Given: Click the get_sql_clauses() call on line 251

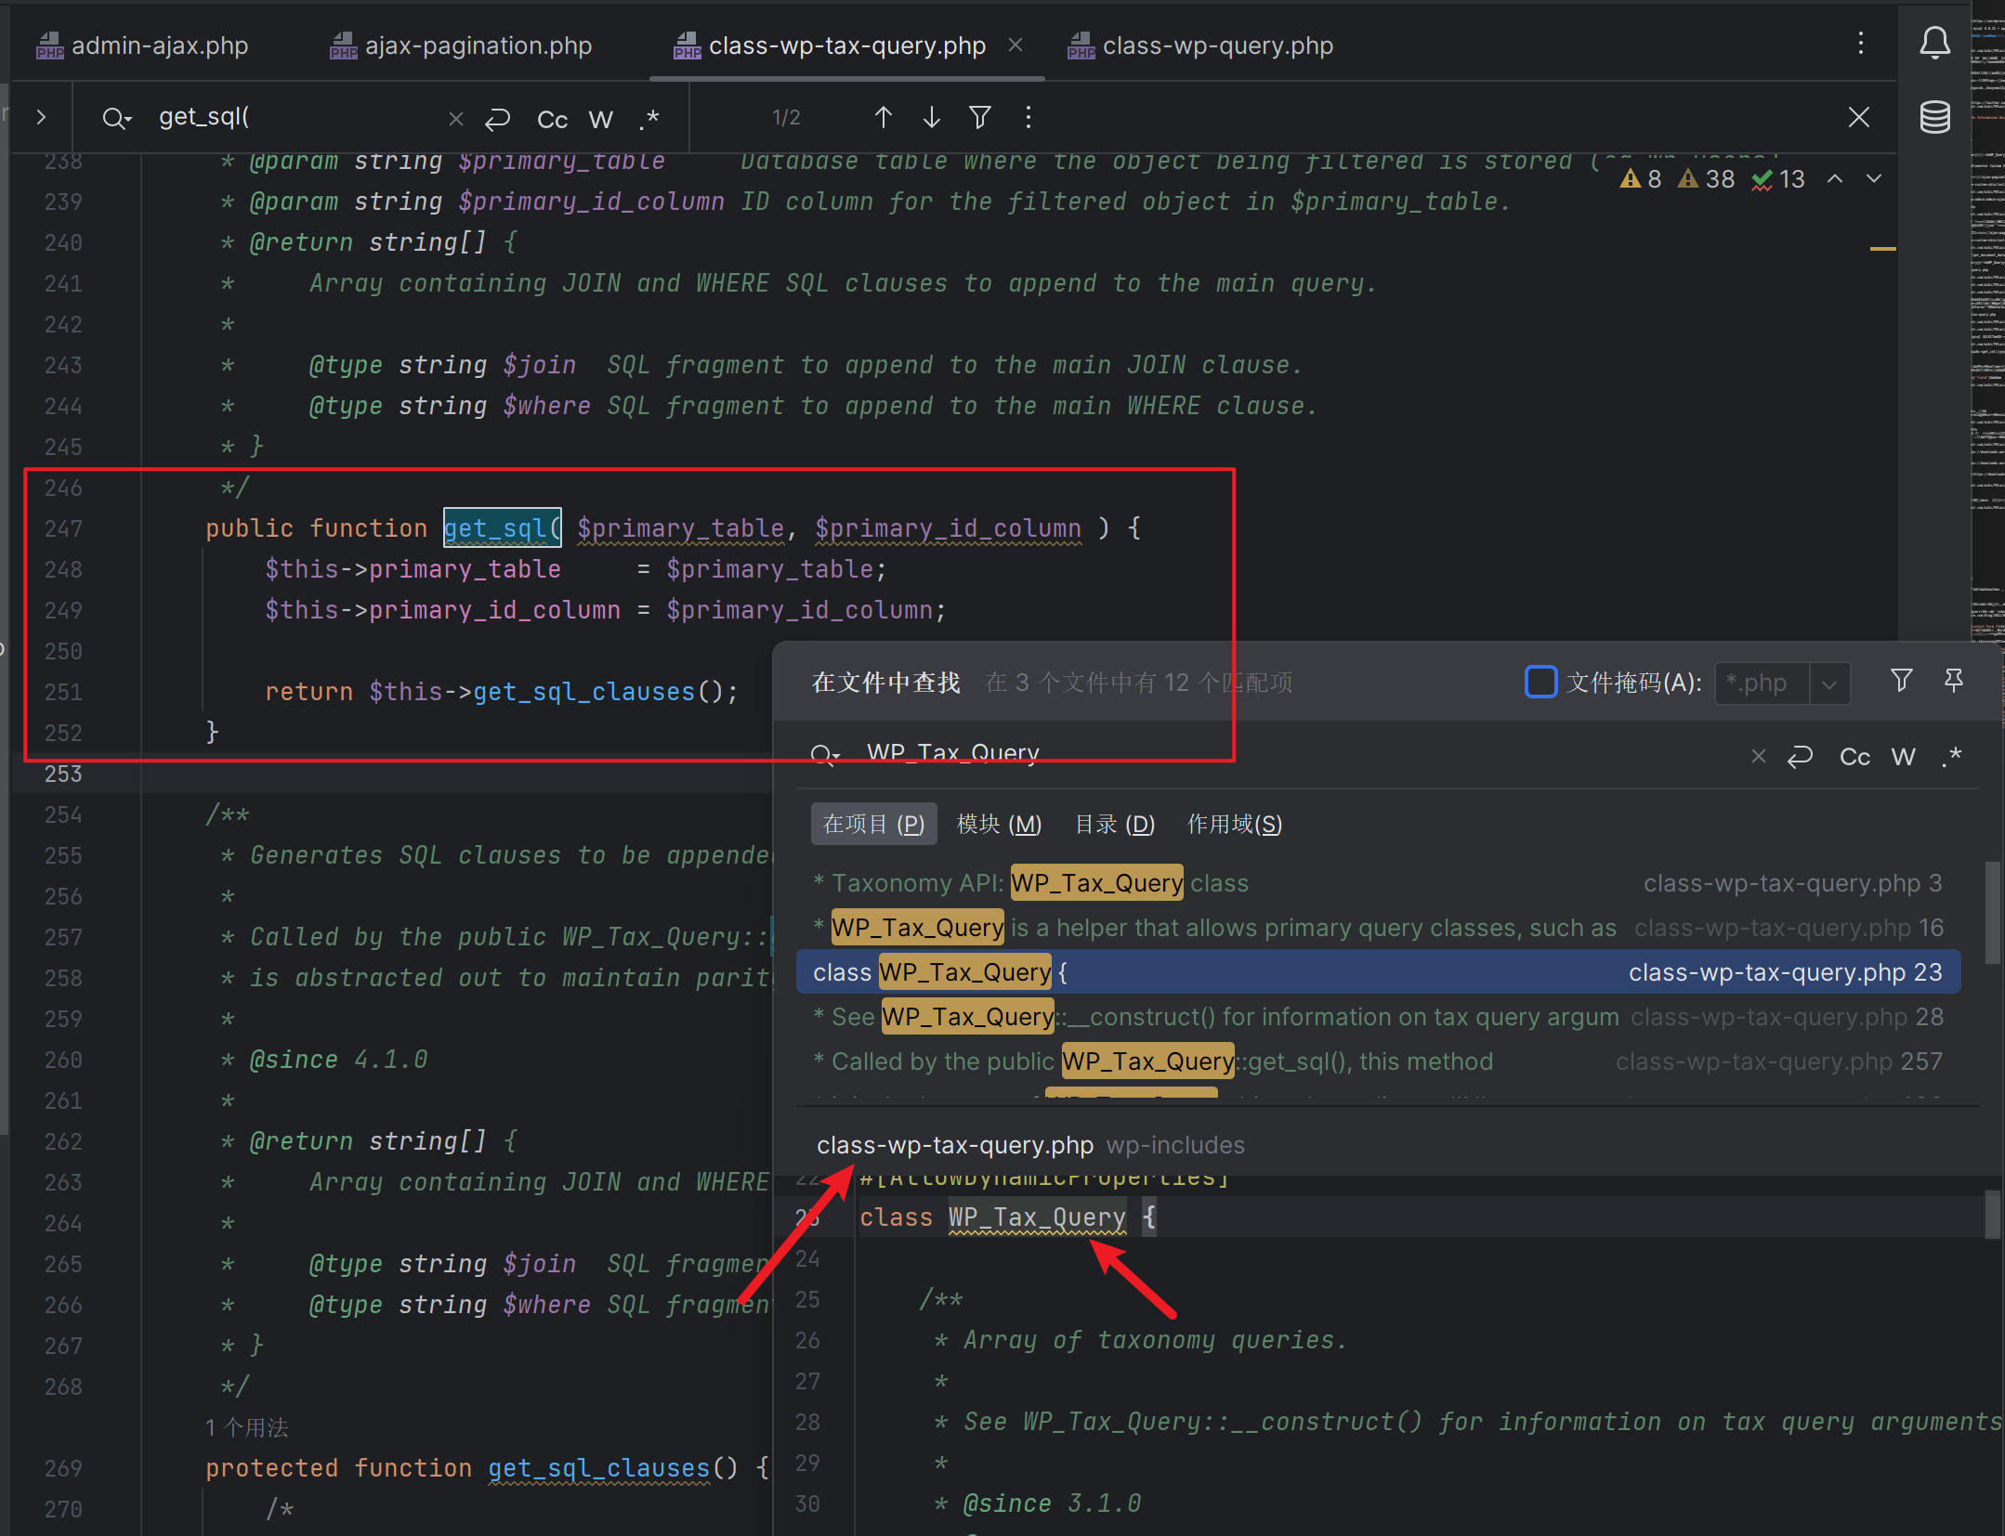Looking at the screenshot, I should (x=583, y=692).
